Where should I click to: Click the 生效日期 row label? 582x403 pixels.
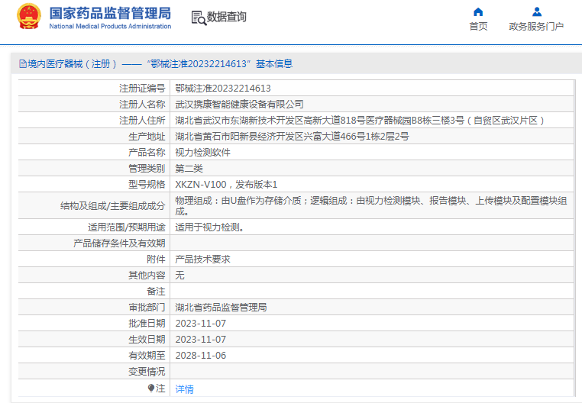(x=147, y=339)
